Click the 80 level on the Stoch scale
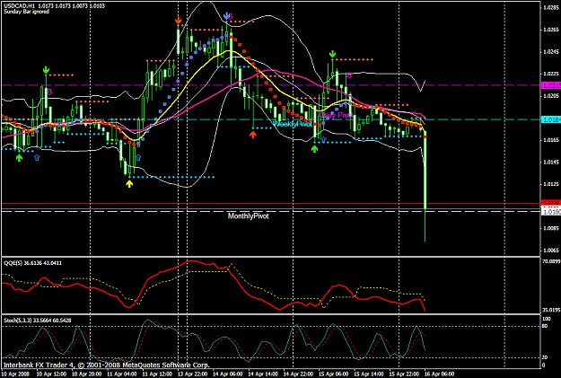The width and height of the screenshot is (561, 378). click(x=545, y=326)
